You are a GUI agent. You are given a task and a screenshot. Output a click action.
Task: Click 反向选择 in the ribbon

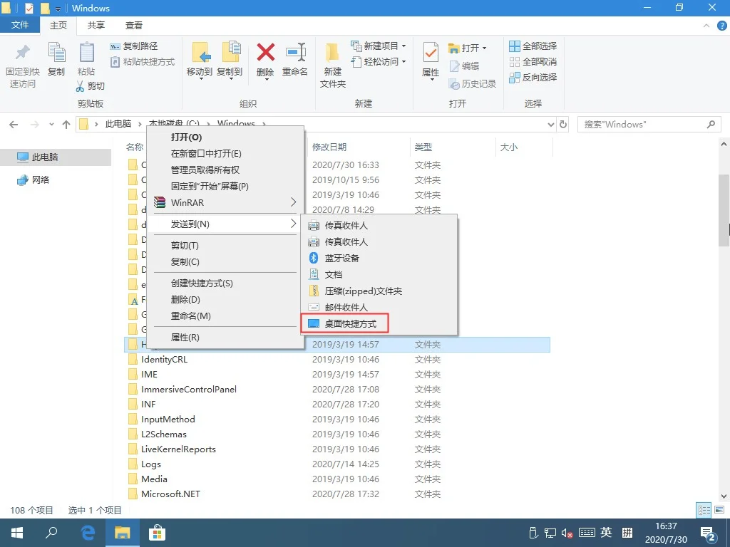point(533,77)
